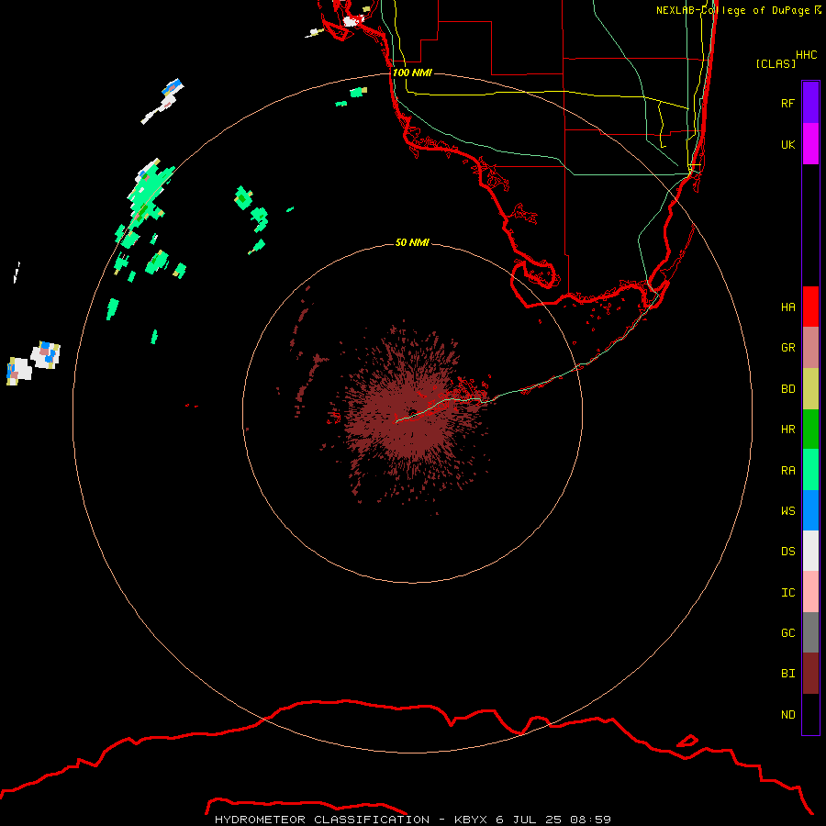Click the BD legend label
The image size is (826, 826).
(787, 389)
